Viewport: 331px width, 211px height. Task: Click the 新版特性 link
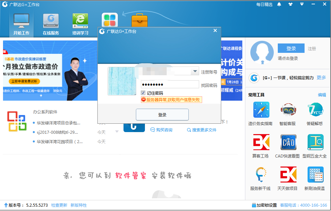tap(79, 205)
